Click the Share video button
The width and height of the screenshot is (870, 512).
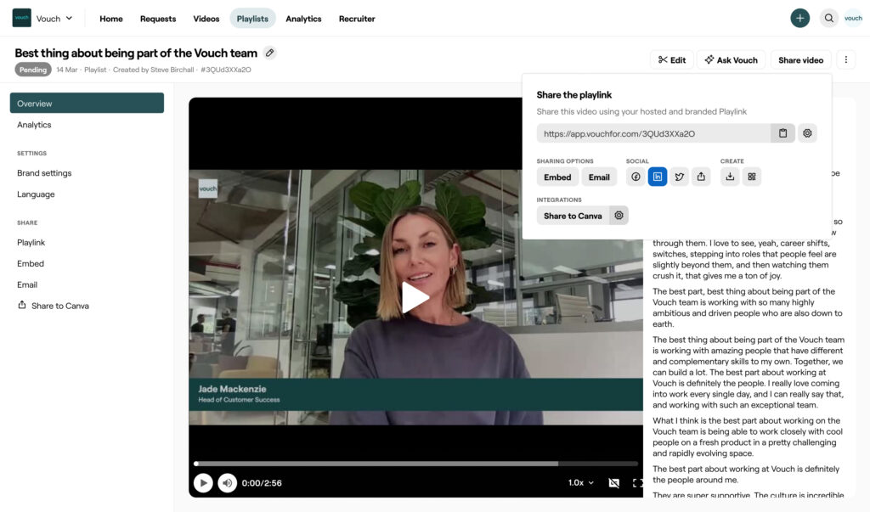800,60
